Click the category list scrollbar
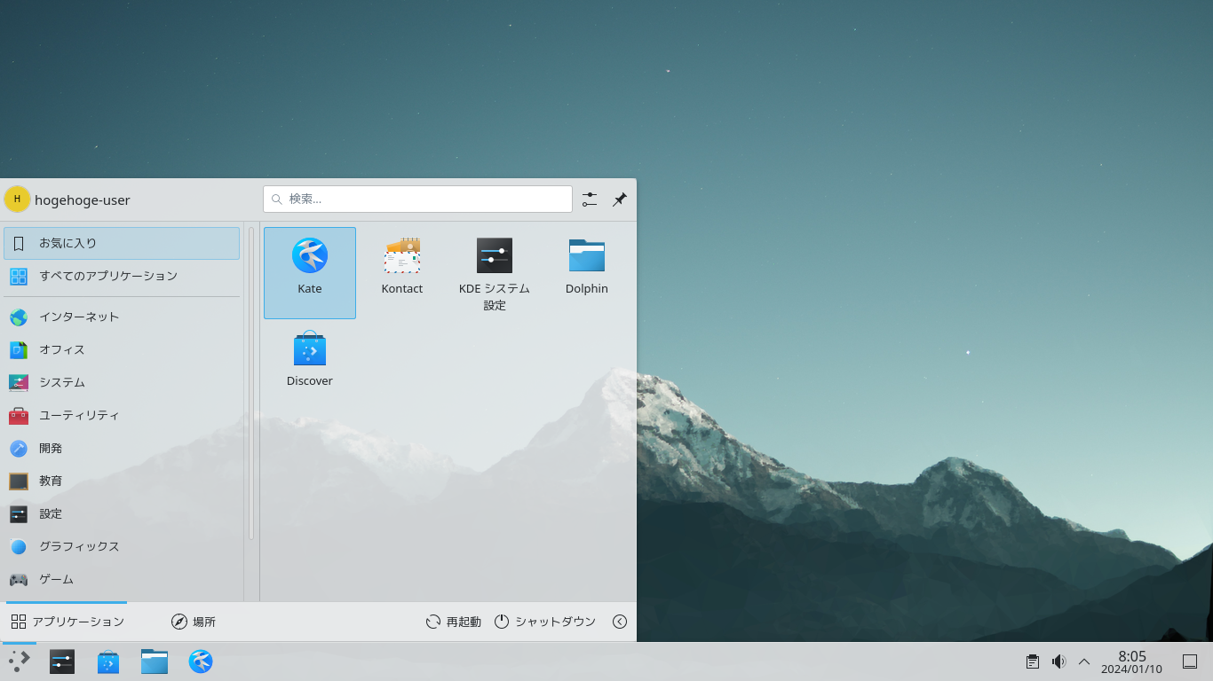 coord(251,383)
